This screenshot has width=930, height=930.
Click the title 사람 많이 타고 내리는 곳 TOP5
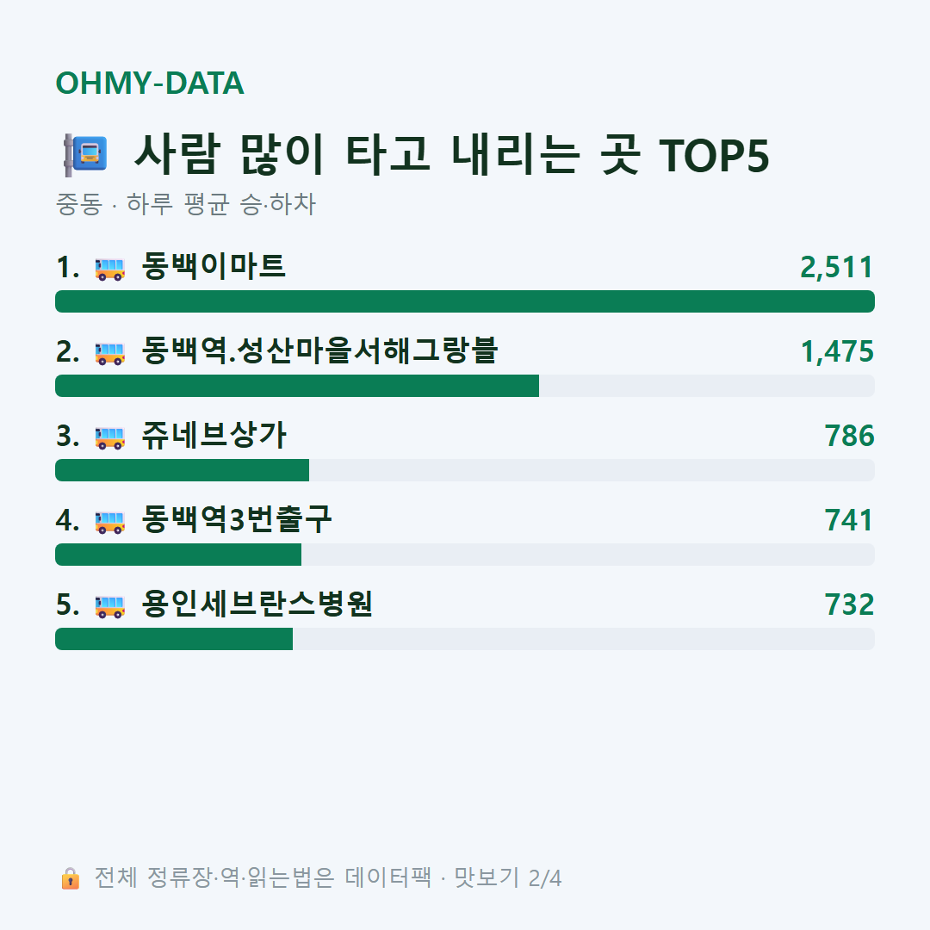451,155
